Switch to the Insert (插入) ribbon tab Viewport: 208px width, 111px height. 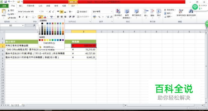tap(21, 6)
